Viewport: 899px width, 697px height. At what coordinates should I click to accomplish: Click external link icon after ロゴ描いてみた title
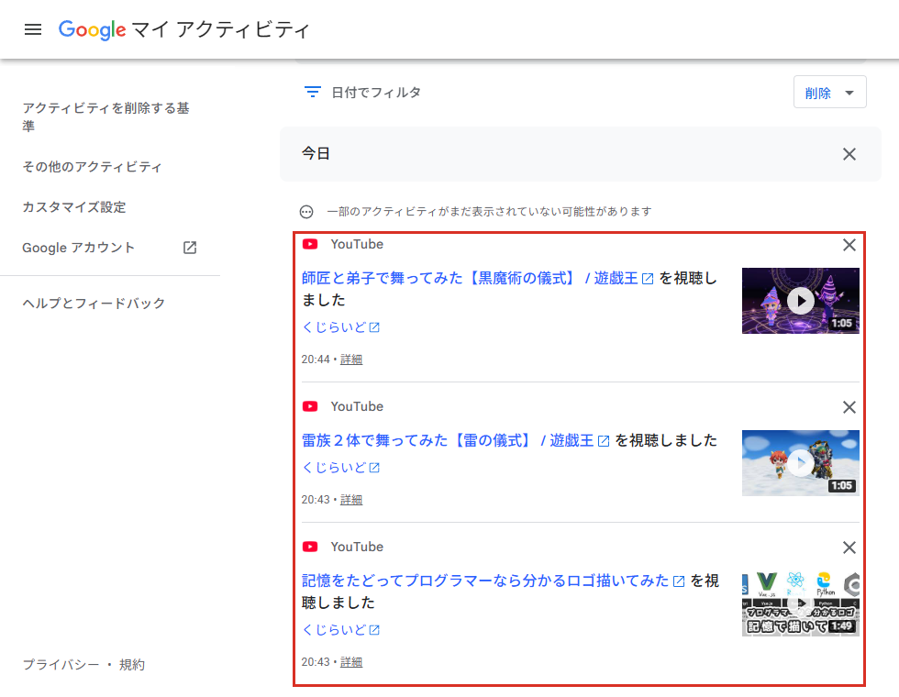(x=679, y=581)
